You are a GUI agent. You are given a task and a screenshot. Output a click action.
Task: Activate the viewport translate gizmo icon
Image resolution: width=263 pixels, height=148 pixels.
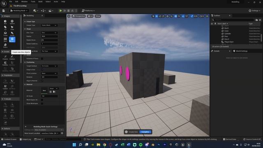click(156, 16)
